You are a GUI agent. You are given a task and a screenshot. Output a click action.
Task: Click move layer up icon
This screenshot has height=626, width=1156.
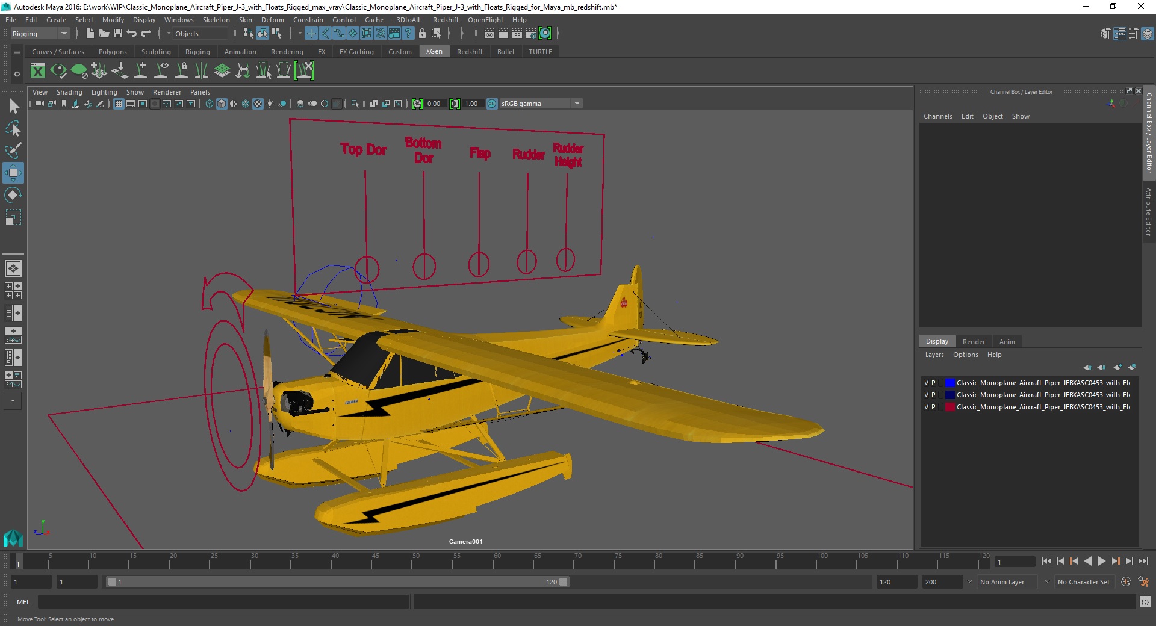[1087, 367]
